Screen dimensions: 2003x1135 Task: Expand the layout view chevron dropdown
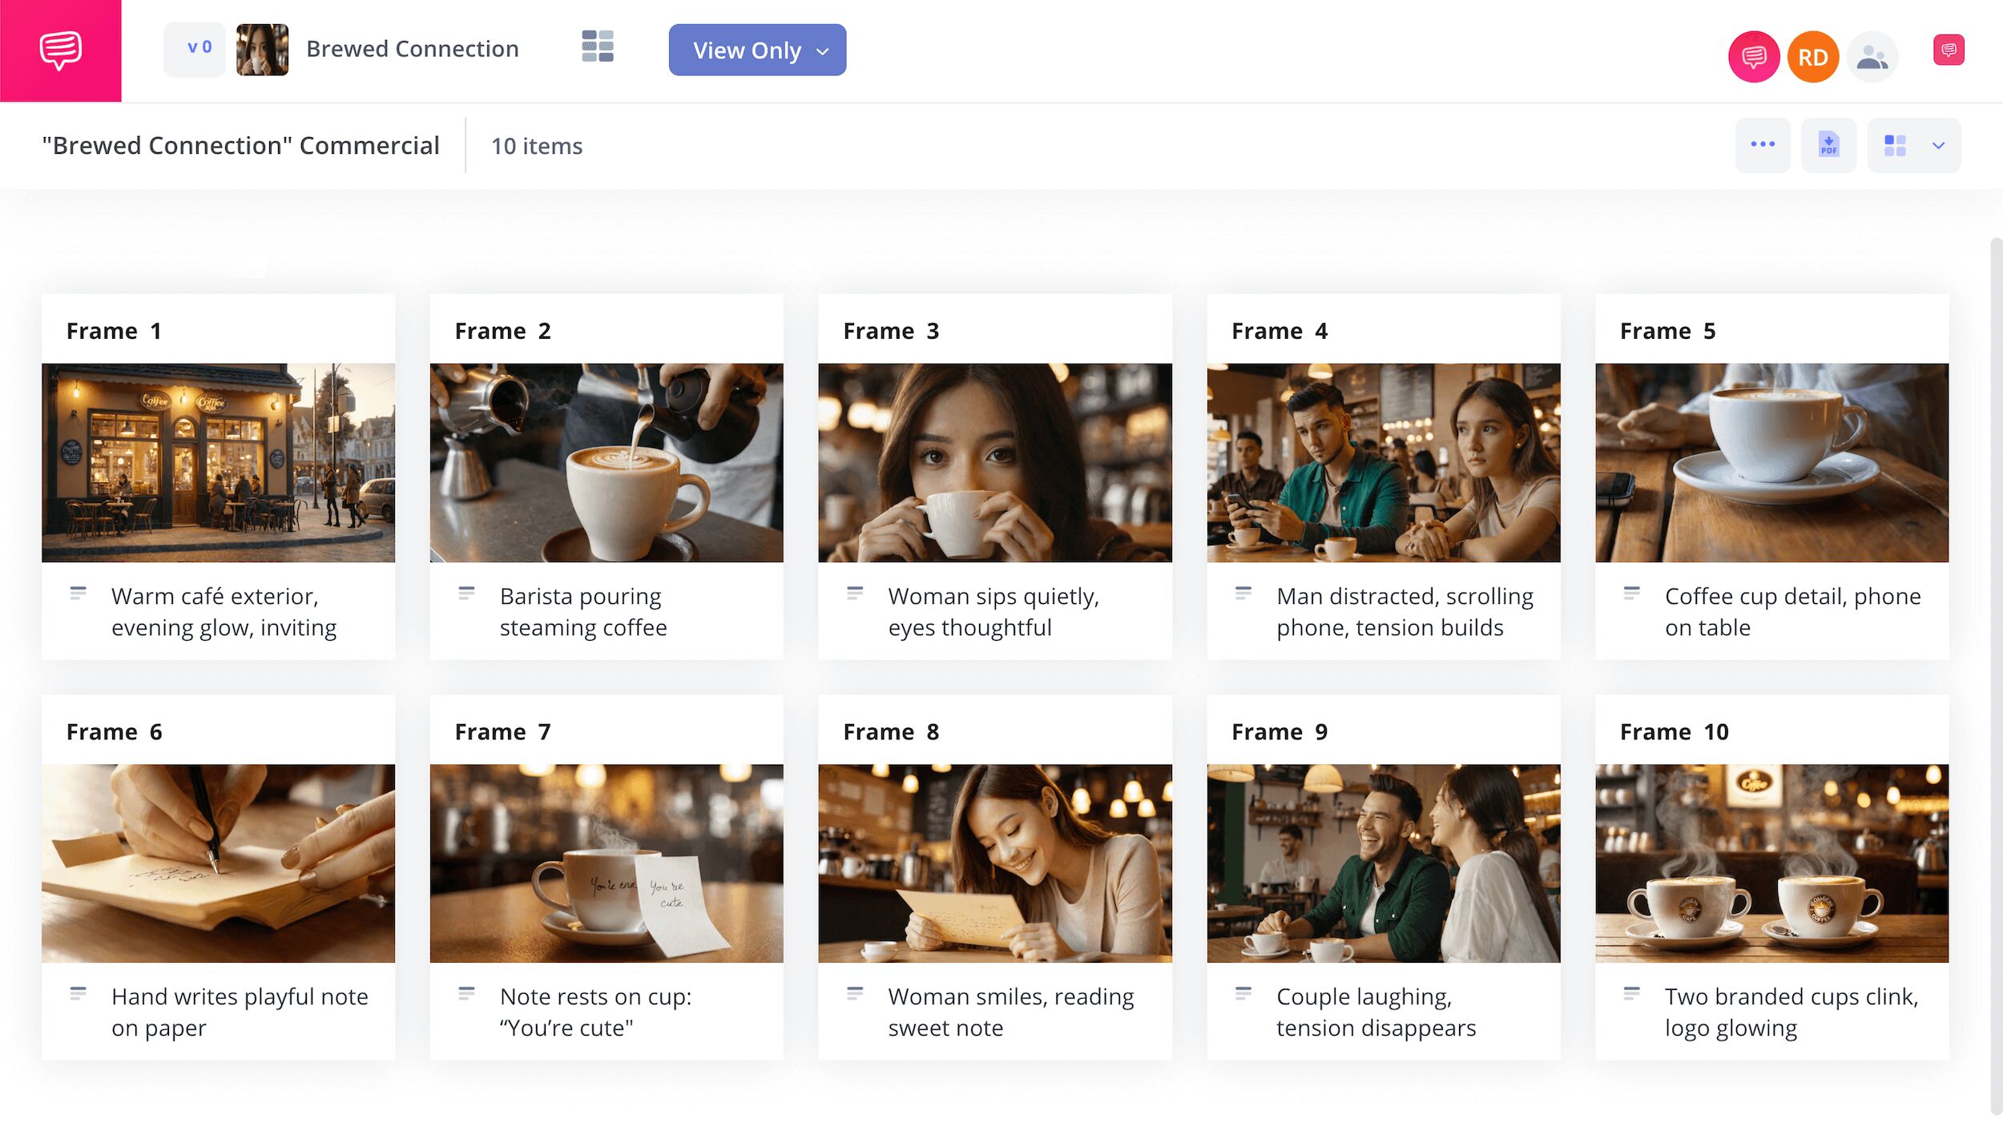tap(1938, 146)
